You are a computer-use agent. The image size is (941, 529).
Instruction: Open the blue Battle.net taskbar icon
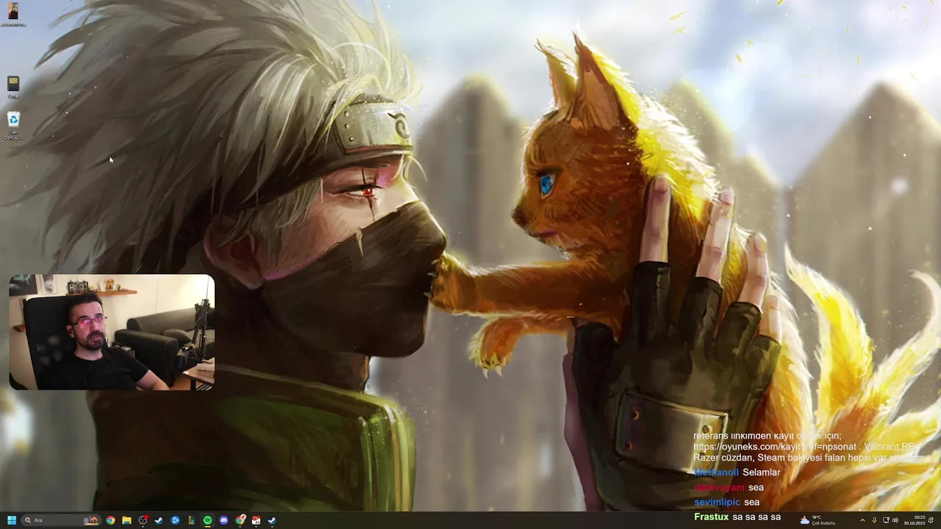click(x=175, y=520)
